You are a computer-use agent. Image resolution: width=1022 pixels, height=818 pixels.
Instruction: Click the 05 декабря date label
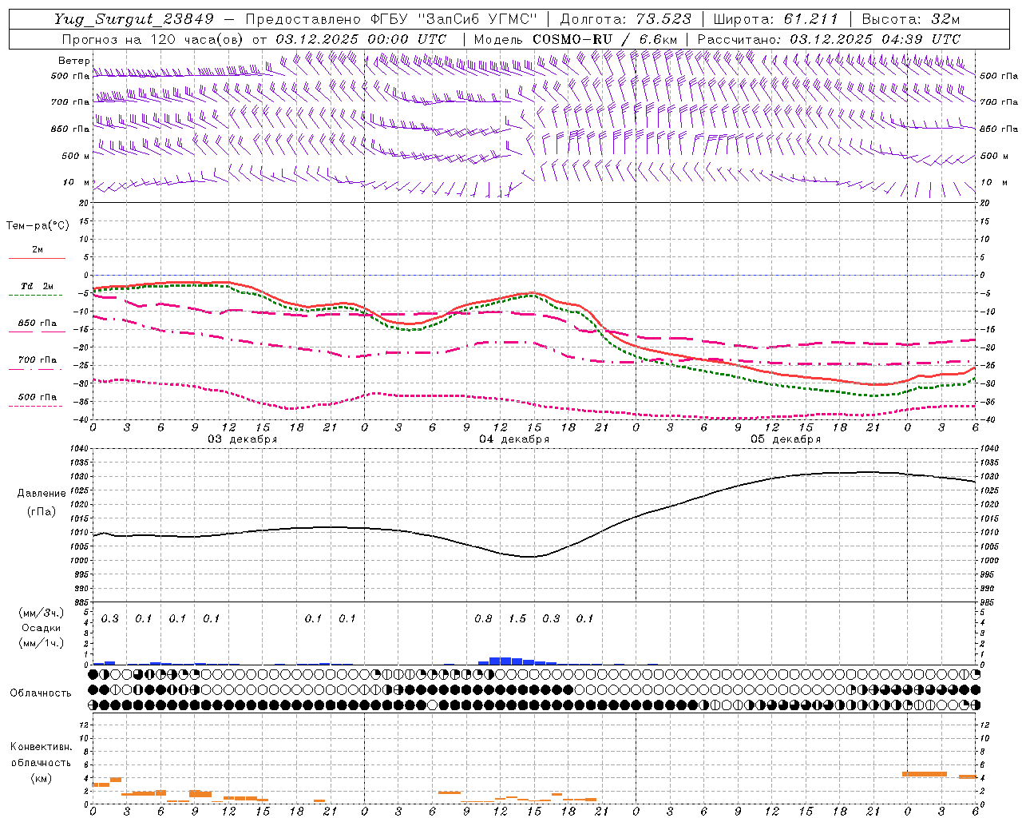(x=786, y=439)
